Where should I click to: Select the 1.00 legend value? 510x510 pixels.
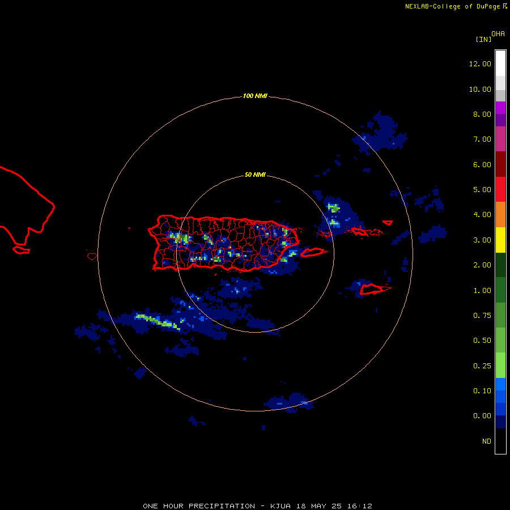pos(482,291)
